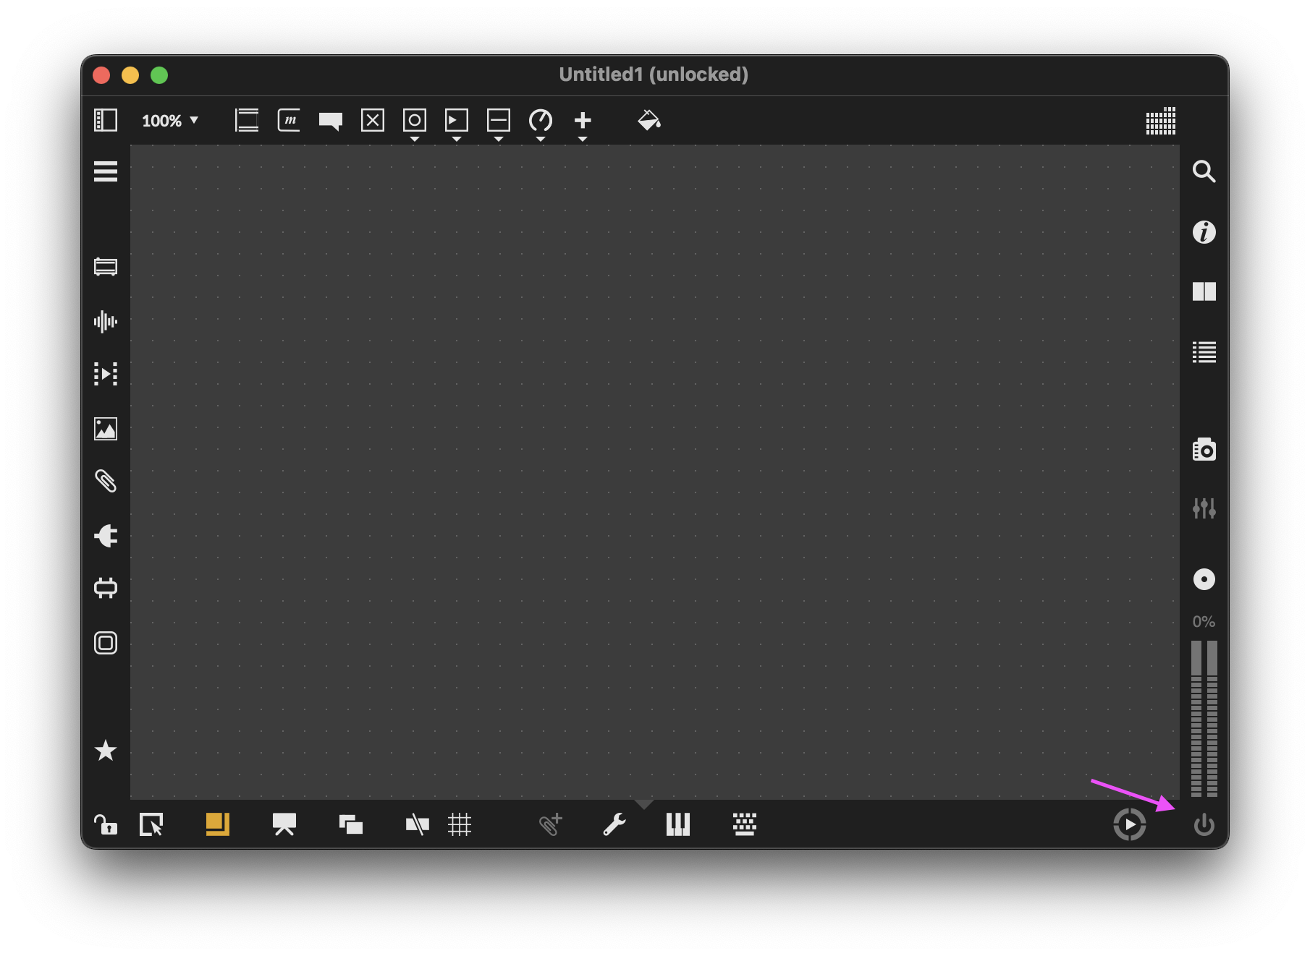Toggle the audio power button on

click(x=1204, y=824)
